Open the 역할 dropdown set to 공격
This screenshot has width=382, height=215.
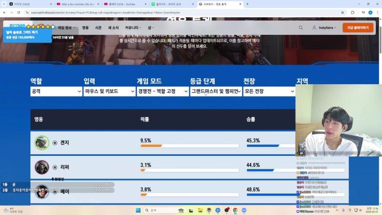(56, 91)
